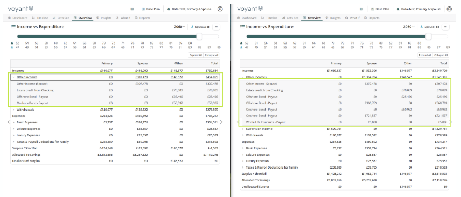The image size is (461, 197).
Task: Open Timeline tab in left panel
Action: click(x=40, y=18)
